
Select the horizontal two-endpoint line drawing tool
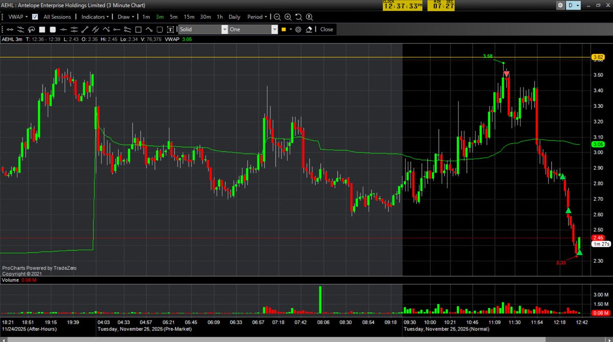click(x=10, y=30)
